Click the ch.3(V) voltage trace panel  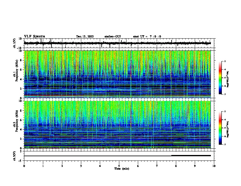click(x=119, y=156)
